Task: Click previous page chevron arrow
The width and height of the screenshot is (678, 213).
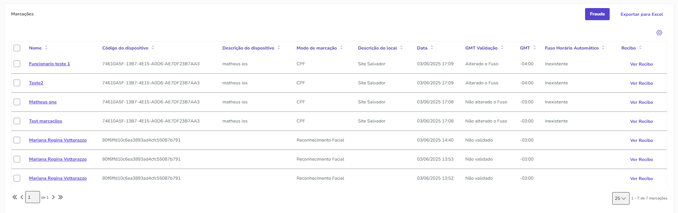Action: [x=22, y=197]
